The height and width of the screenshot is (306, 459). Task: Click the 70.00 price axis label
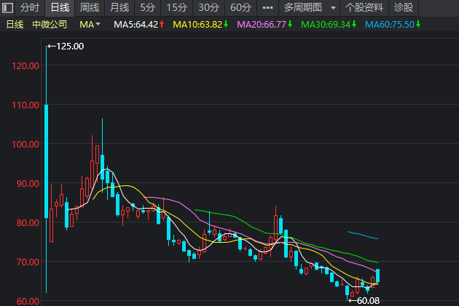(x=28, y=262)
